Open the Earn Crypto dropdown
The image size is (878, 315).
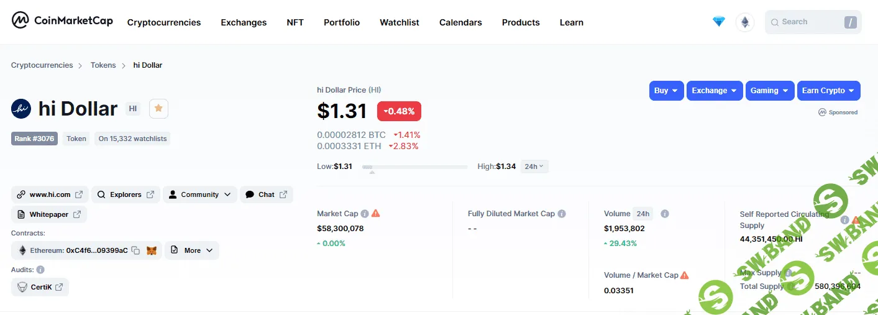[828, 91]
